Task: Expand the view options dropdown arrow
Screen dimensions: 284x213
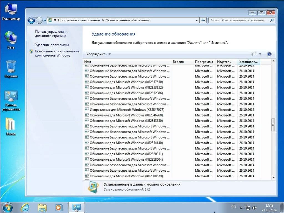Action: click(x=260, y=54)
